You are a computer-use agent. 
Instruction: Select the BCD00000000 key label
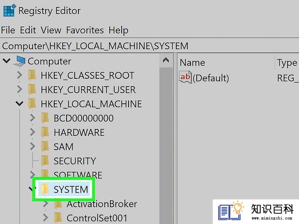[83, 118]
